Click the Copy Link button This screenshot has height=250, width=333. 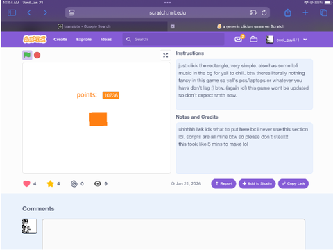(293, 183)
